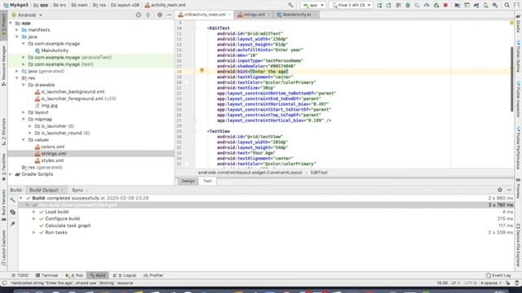Viewport: 522px width, 293px height.
Task: Click the Make Project hammer icon
Action: pyautogui.click(x=290, y=5)
